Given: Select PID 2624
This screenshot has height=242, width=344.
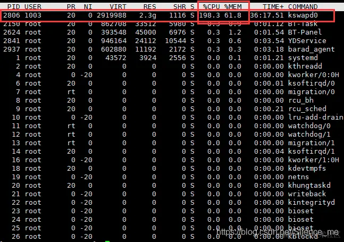Looking at the screenshot, I should point(12,32).
